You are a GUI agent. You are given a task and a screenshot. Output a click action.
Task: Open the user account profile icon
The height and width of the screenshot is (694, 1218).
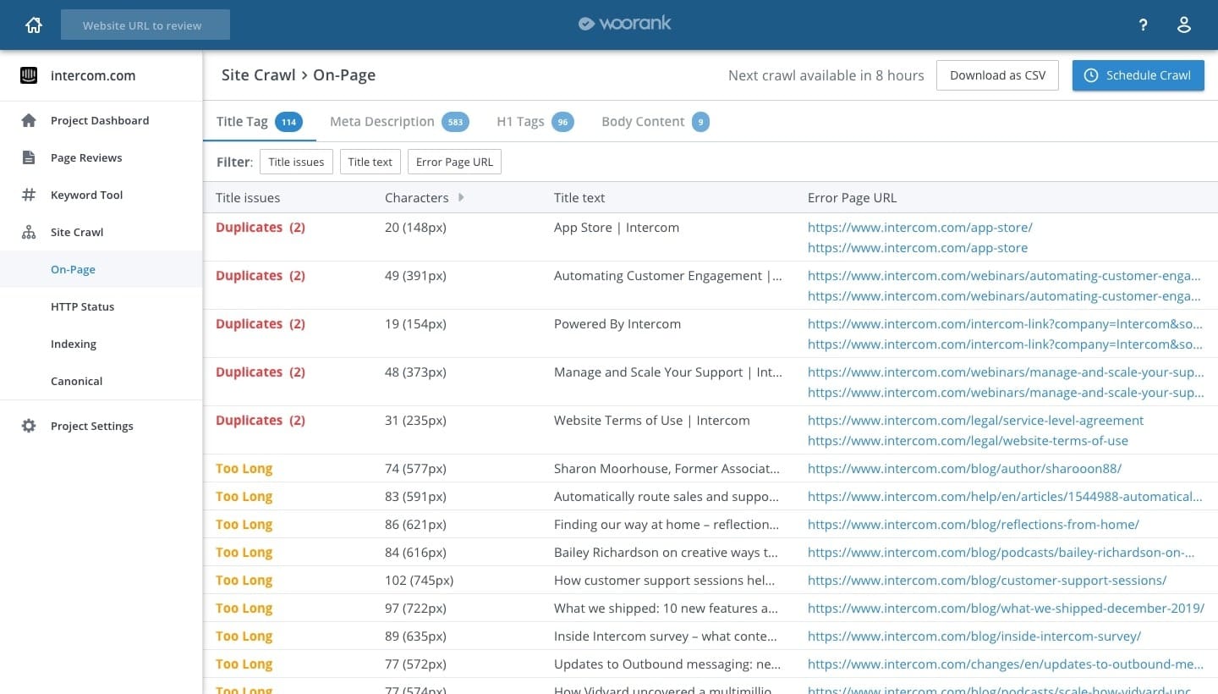(1184, 25)
